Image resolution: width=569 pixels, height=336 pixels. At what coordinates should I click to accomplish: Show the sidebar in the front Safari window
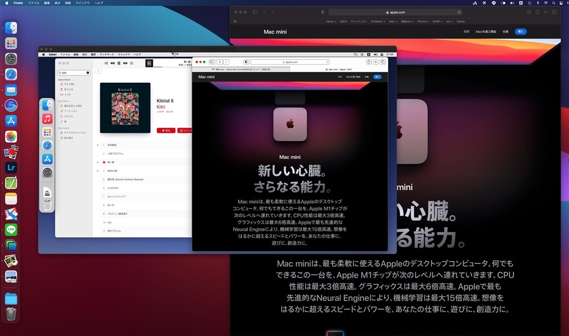tap(212, 62)
